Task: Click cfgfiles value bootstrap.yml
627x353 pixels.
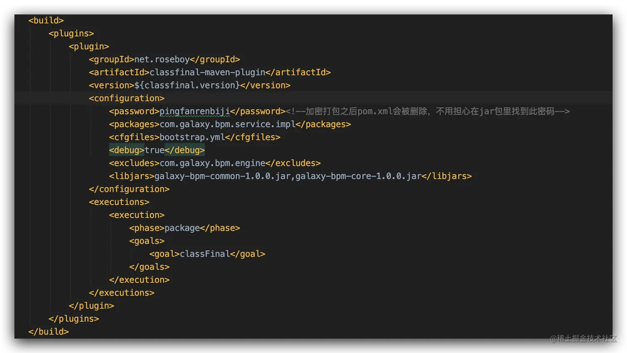Action: (x=192, y=137)
